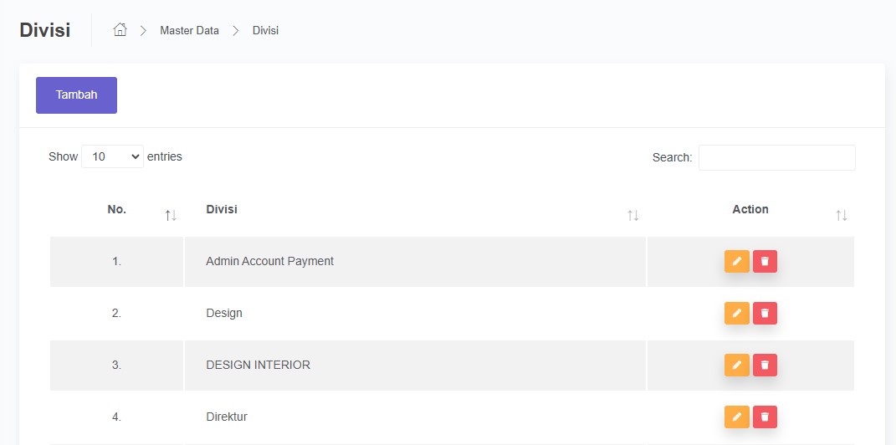Image resolution: width=896 pixels, height=445 pixels.
Task: Click the home icon in breadcrumb
Action: coord(120,30)
